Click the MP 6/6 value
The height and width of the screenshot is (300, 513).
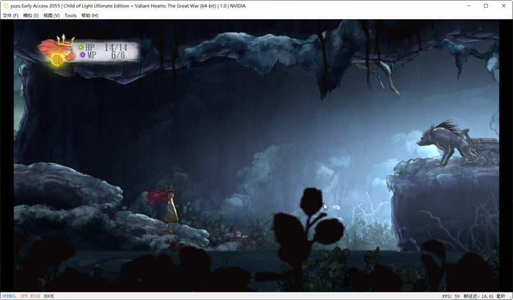tap(118, 55)
